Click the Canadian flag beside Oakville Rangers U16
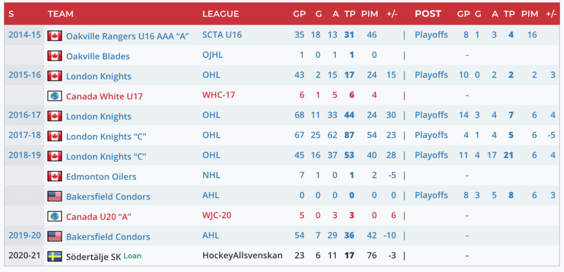Image resolution: width=564 pixels, height=272 pixels. 54,36
